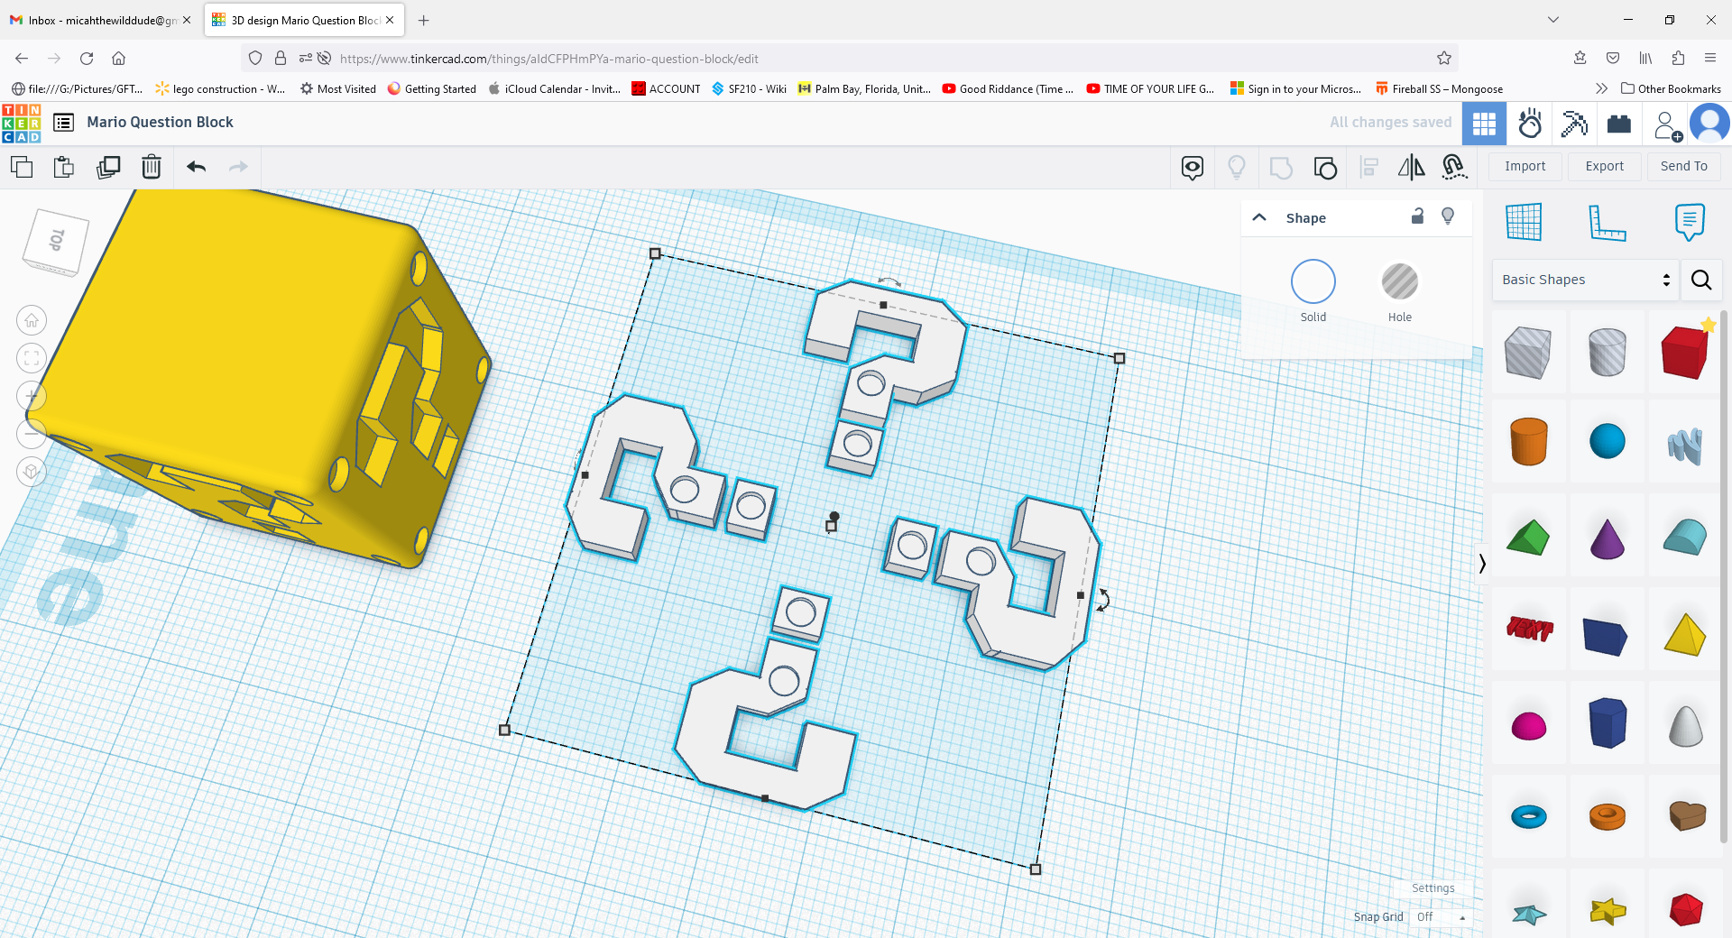Bookmark this page star icon
The height and width of the screenshot is (938, 1732).
click(x=1443, y=59)
